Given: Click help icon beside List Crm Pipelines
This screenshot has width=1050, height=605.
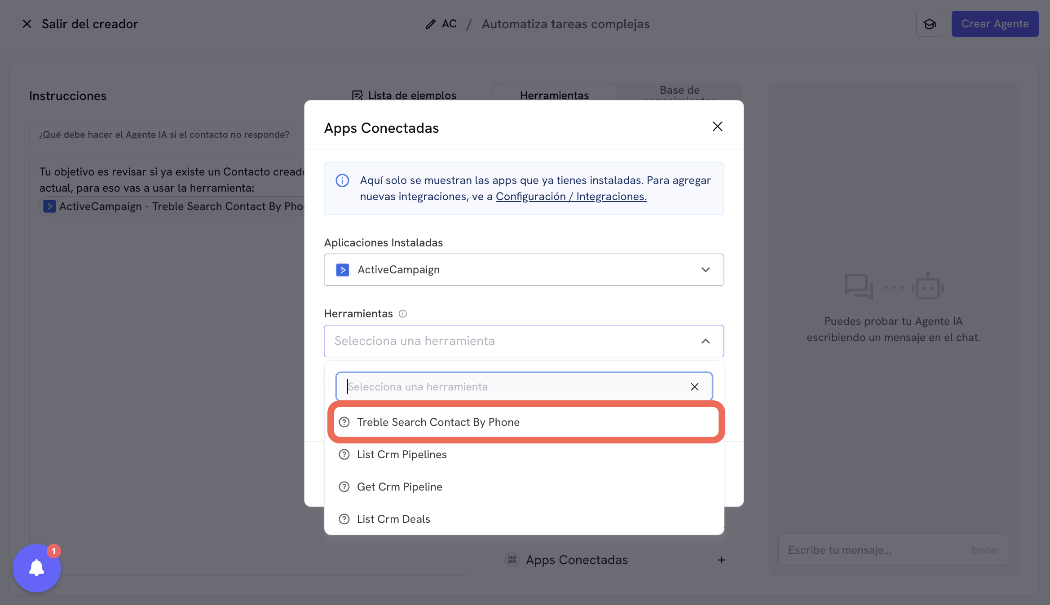Looking at the screenshot, I should 344,455.
